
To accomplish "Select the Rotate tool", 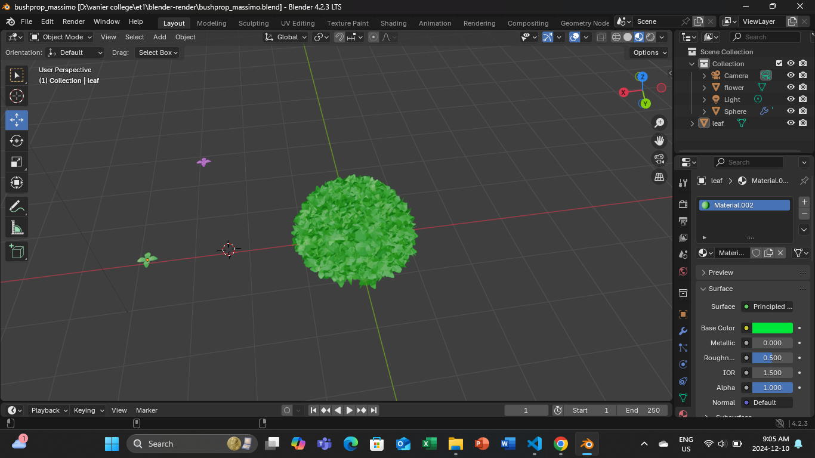I will tap(17, 141).
